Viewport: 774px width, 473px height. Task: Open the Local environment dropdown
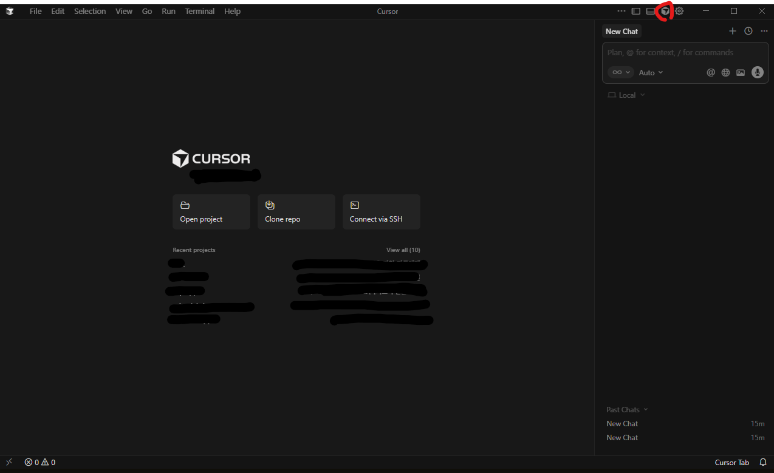click(x=626, y=95)
